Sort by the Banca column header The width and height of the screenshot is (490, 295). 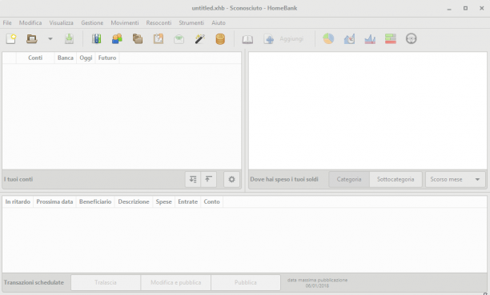(66, 58)
